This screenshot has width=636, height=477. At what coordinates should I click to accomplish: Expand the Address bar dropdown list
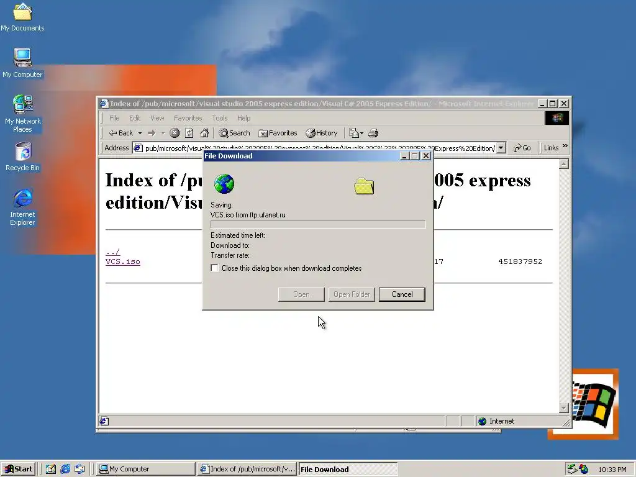pos(501,148)
